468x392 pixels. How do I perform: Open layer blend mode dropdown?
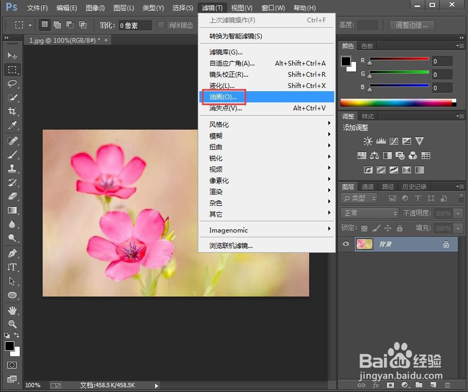[x=370, y=213]
